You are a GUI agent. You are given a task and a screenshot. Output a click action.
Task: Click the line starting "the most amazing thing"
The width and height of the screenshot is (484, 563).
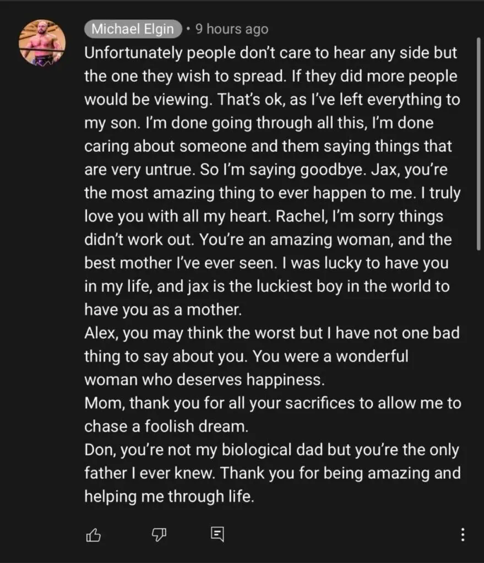[271, 193]
